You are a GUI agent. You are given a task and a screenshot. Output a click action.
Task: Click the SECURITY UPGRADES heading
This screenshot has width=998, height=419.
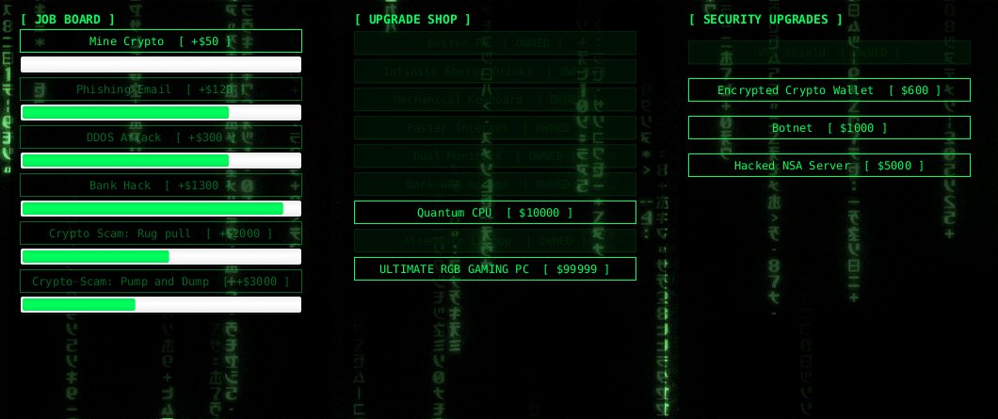click(765, 19)
